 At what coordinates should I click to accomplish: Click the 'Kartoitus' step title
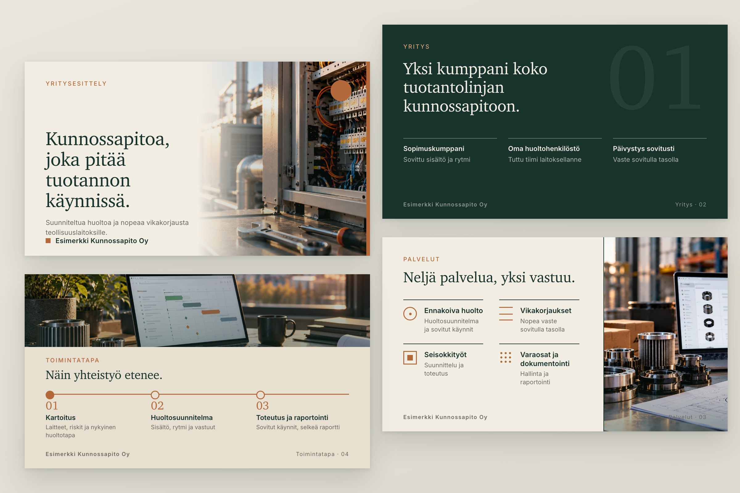coord(60,418)
